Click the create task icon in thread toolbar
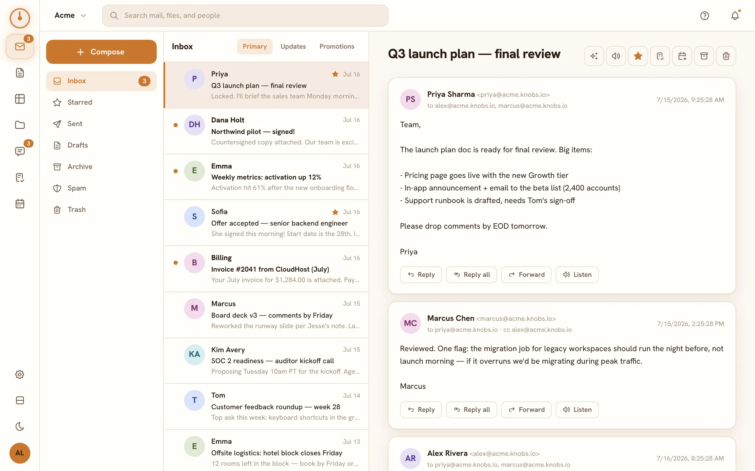 click(660, 56)
